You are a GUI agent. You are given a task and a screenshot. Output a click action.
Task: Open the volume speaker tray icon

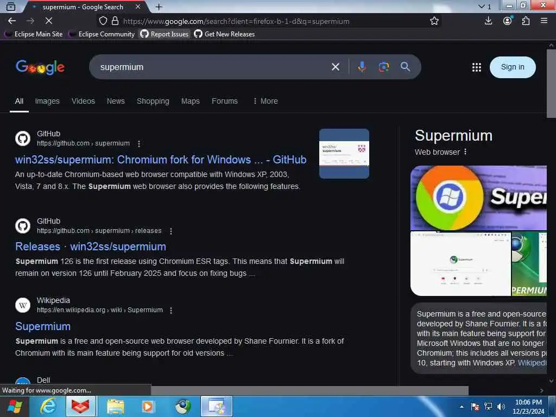(x=501, y=407)
